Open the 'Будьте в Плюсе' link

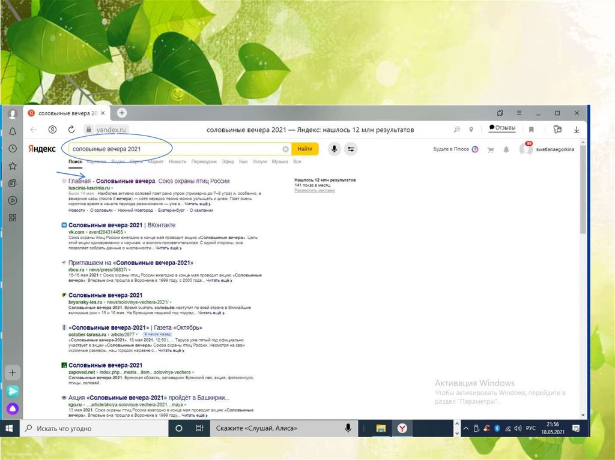tap(455, 149)
